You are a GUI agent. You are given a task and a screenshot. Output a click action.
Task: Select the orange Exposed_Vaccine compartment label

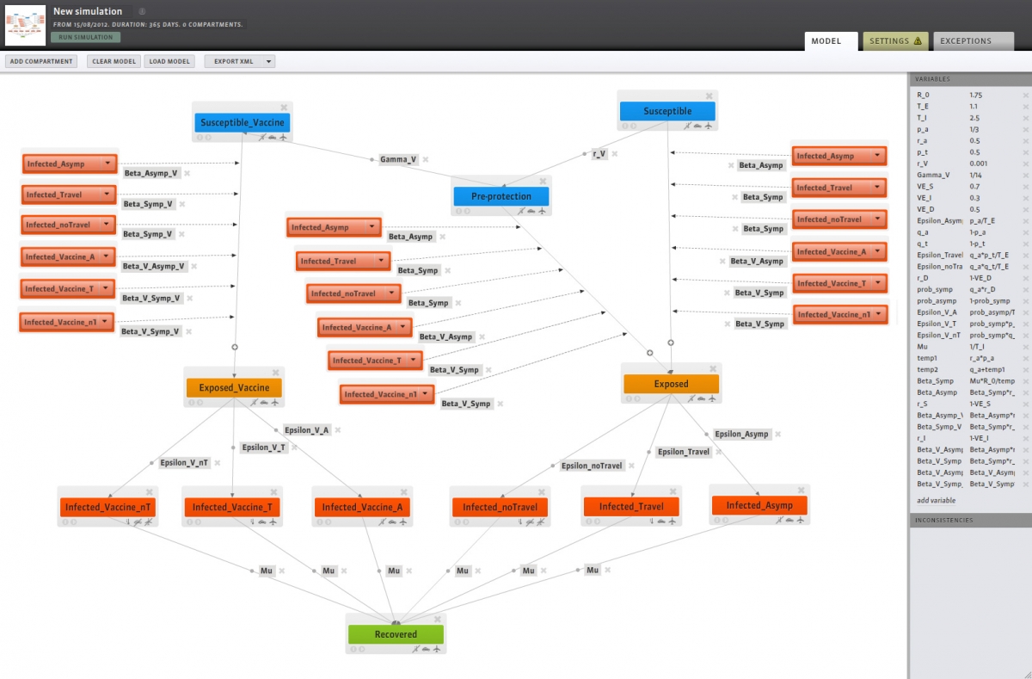pos(234,387)
